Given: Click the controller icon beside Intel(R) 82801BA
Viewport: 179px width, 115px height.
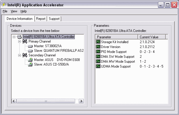Looking at the screenshot, I should (x=19, y=37).
